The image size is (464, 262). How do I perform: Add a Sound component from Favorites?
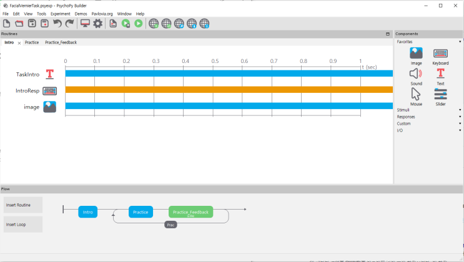[416, 77]
